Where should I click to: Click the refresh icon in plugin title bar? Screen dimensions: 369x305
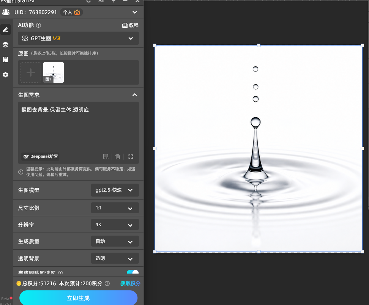89,1
